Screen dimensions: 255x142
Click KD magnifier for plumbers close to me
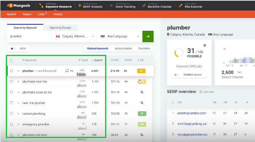click(x=142, y=92)
